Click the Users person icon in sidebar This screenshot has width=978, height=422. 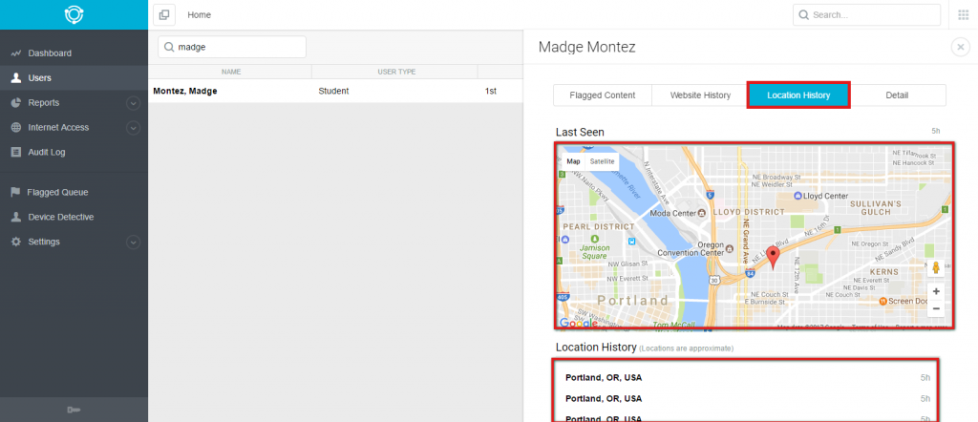click(x=16, y=78)
